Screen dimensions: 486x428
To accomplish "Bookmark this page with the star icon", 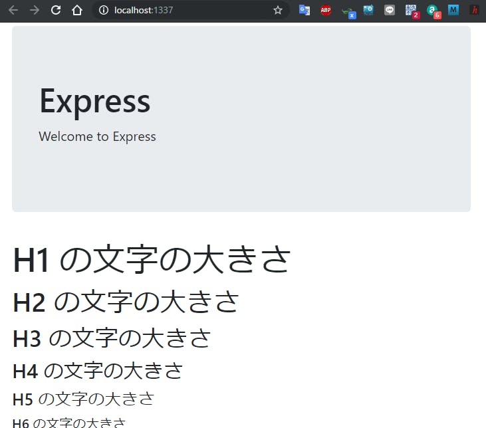I will coord(278,10).
